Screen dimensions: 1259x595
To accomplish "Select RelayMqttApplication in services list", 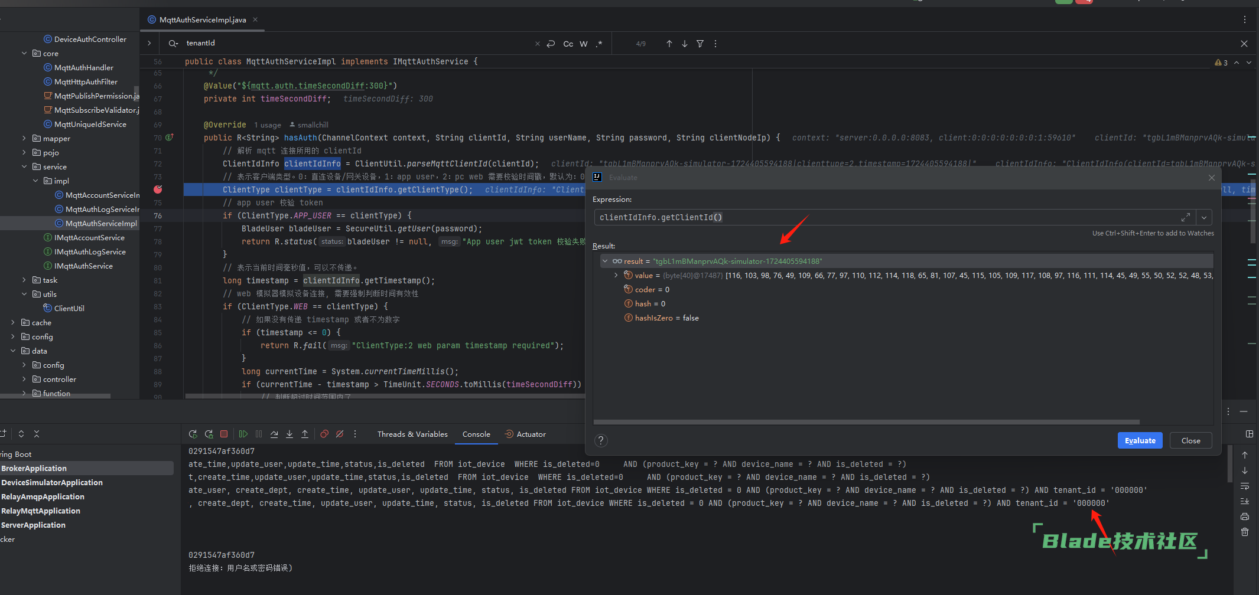I will click(41, 511).
